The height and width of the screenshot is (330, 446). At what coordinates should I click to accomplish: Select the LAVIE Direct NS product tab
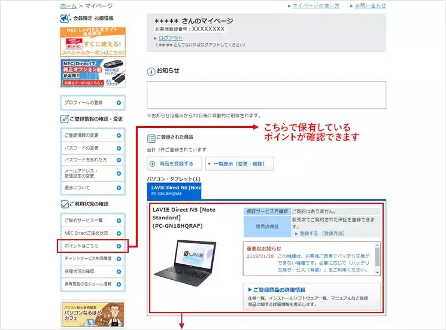[x=174, y=191]
